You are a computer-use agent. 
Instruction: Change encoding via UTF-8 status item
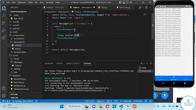click(109, 101)
